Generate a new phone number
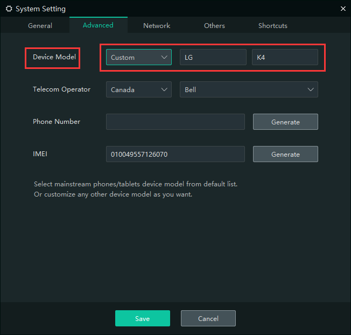 285,122
